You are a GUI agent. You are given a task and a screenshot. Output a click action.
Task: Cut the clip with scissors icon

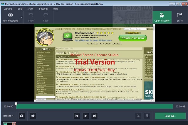pos(138,116)
